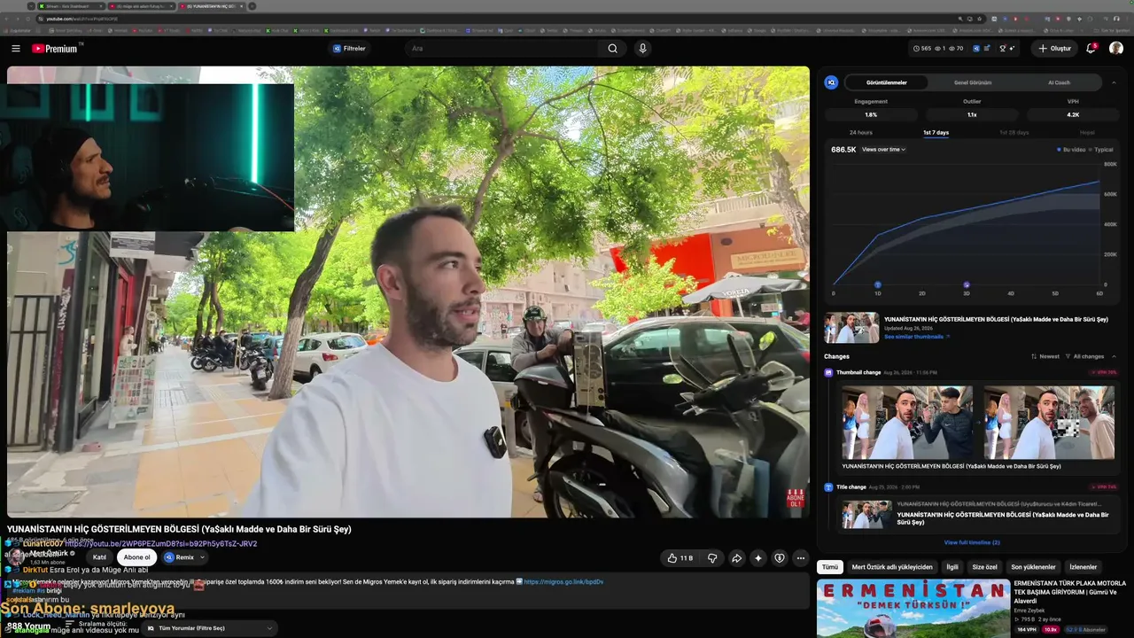
Task: Click the new thumbnail in Thumbnail change
Action: [1049, 422]
